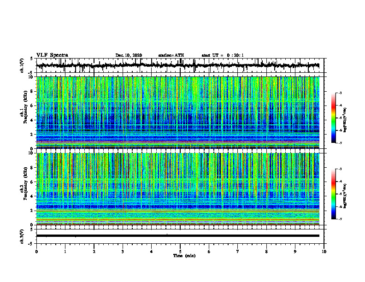Click the ch.1 color scale PSD unit label
This screenshot has width=365, height=282.
346,120
